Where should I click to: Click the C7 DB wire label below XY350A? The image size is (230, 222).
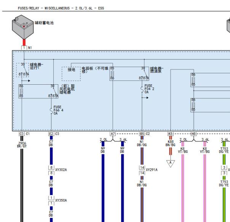(51, 214)
